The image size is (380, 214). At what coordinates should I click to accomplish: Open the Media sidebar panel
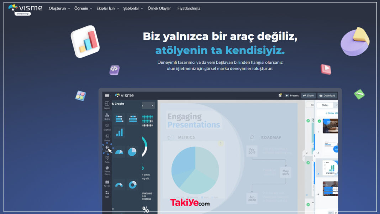click(x=107, y=160)
